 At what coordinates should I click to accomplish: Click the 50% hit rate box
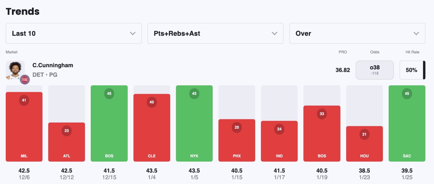[411, 70]
